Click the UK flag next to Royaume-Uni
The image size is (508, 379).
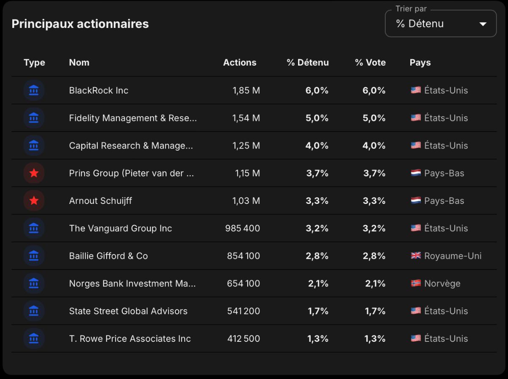coord(416,255)
